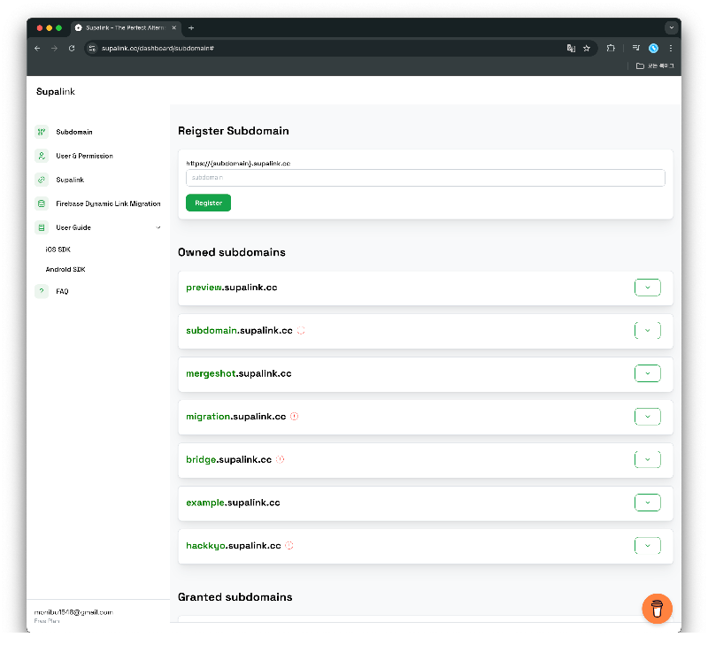Expand the bridge.supalink.cc row
The image size is (708, 668).
648,459
